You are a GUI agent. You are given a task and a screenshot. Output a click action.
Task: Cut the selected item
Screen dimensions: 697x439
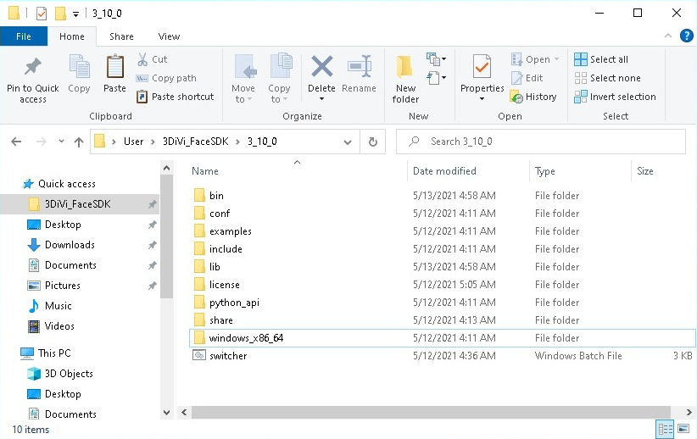point(153,59)
